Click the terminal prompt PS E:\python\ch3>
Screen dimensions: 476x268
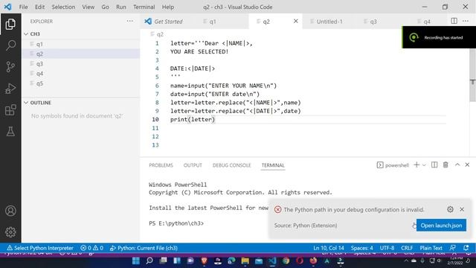pyautogui.click(x=176, y=223)
